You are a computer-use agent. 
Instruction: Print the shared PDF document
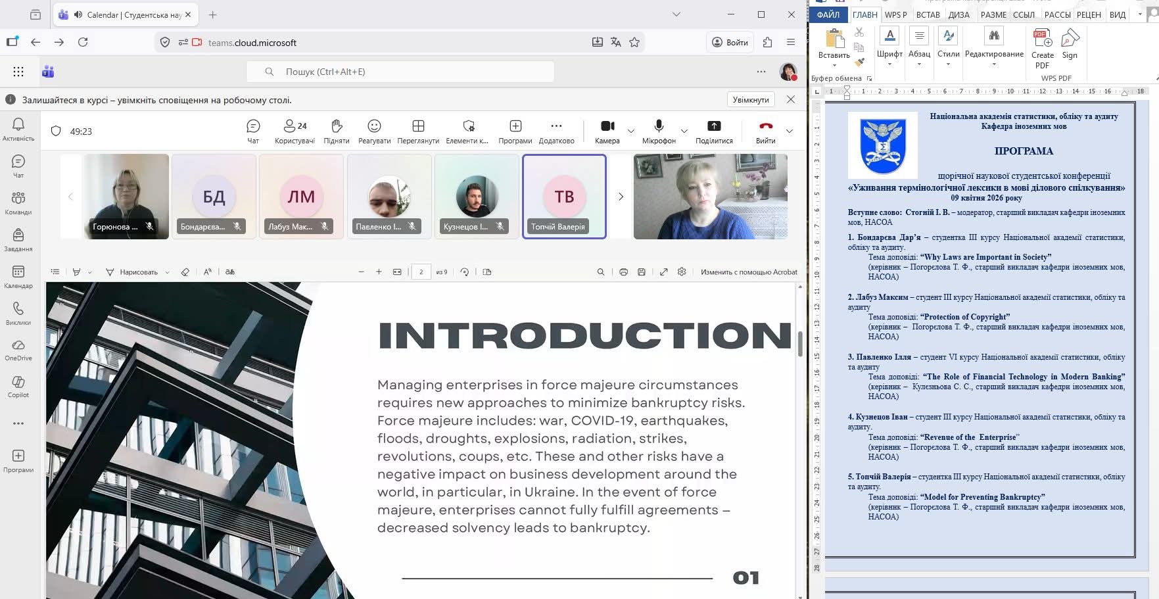[x=623, y=272]
